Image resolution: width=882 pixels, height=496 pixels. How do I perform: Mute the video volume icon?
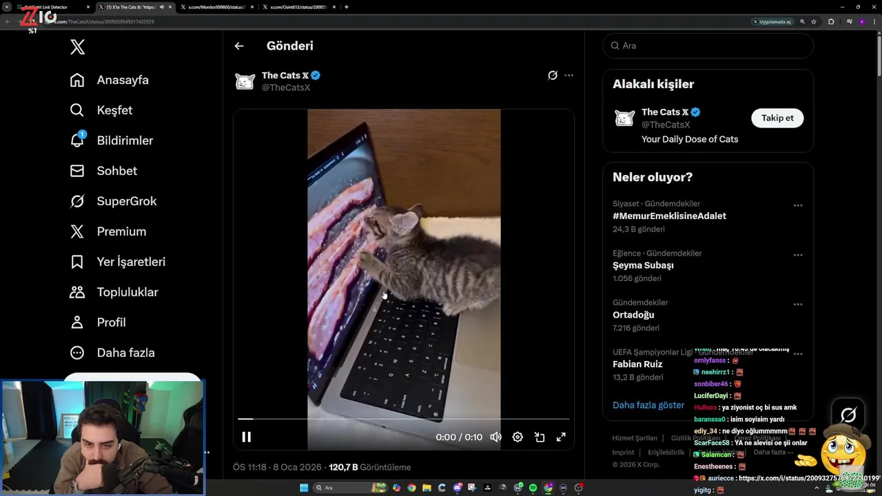click(x=495, y=437)
